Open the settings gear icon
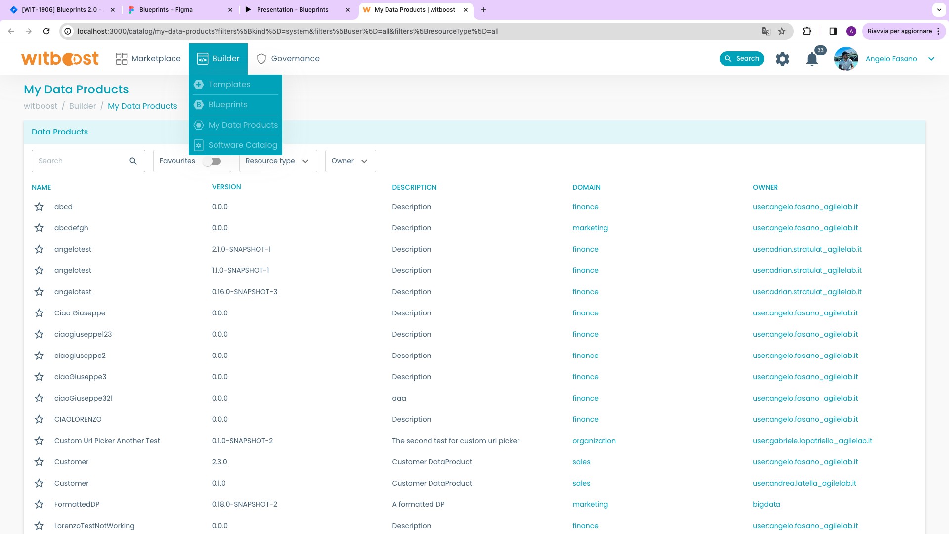This screenshot has width=949, height=534. pos(782,59)
